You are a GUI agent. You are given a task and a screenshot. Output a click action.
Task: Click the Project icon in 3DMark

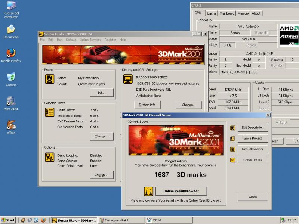click(50, 79)
